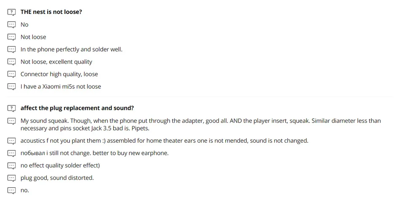Click bubble icon beside 'In the phone perfectly'
Viewport: 400px width, 202px height.
point(12,50)
